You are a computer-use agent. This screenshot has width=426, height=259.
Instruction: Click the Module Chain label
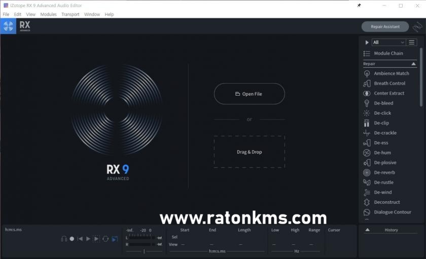tap(388, 54)
